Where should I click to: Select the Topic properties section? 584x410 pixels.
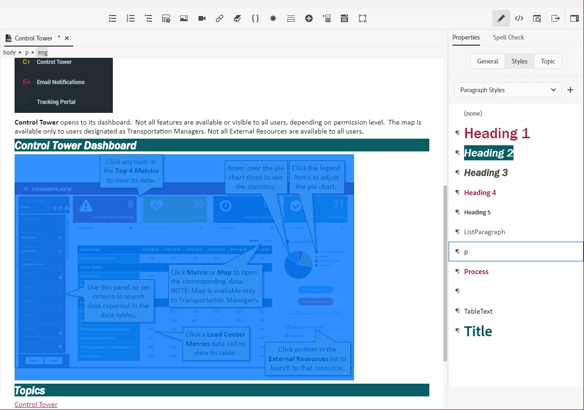tap(548, 61)
